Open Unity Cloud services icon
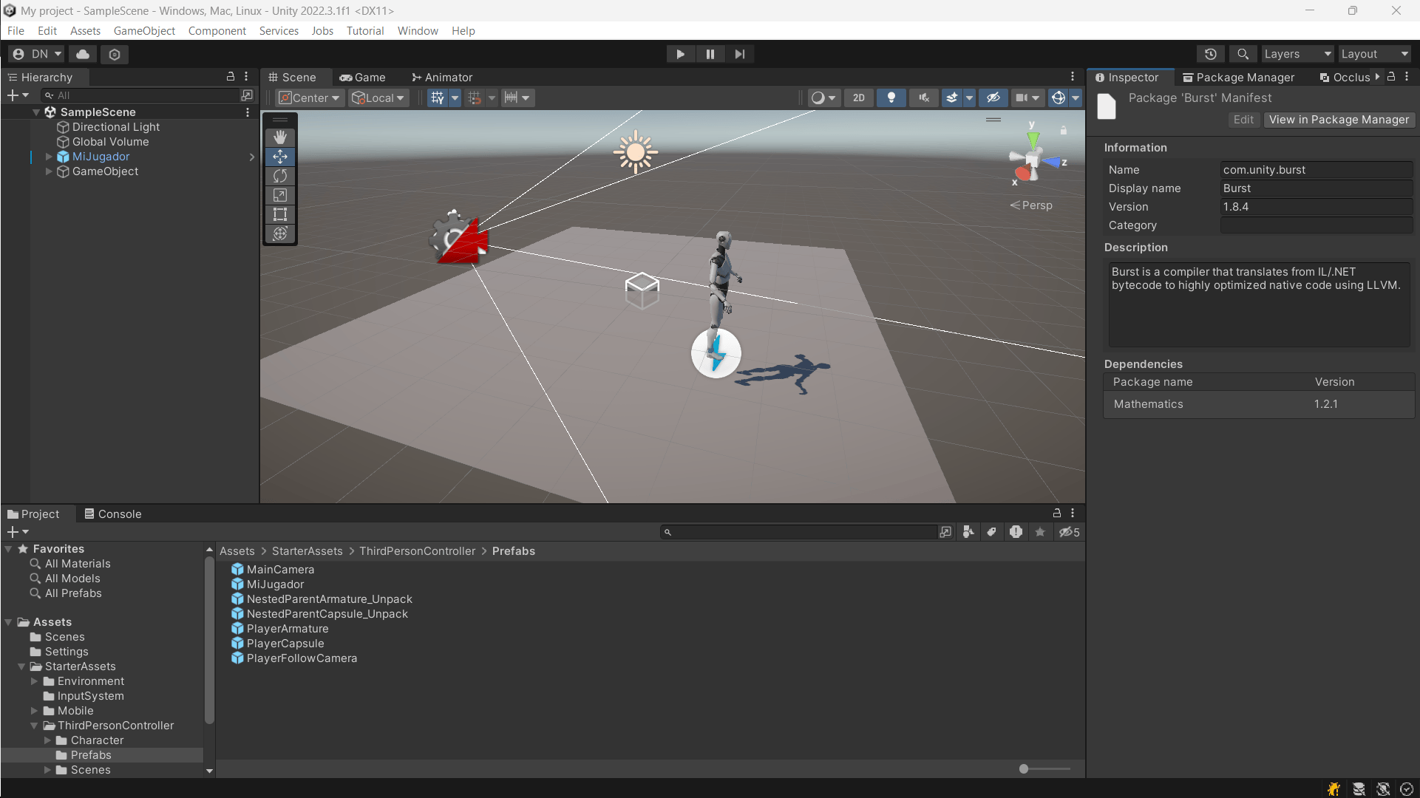The image size is (1420, 798). (83, 54)
